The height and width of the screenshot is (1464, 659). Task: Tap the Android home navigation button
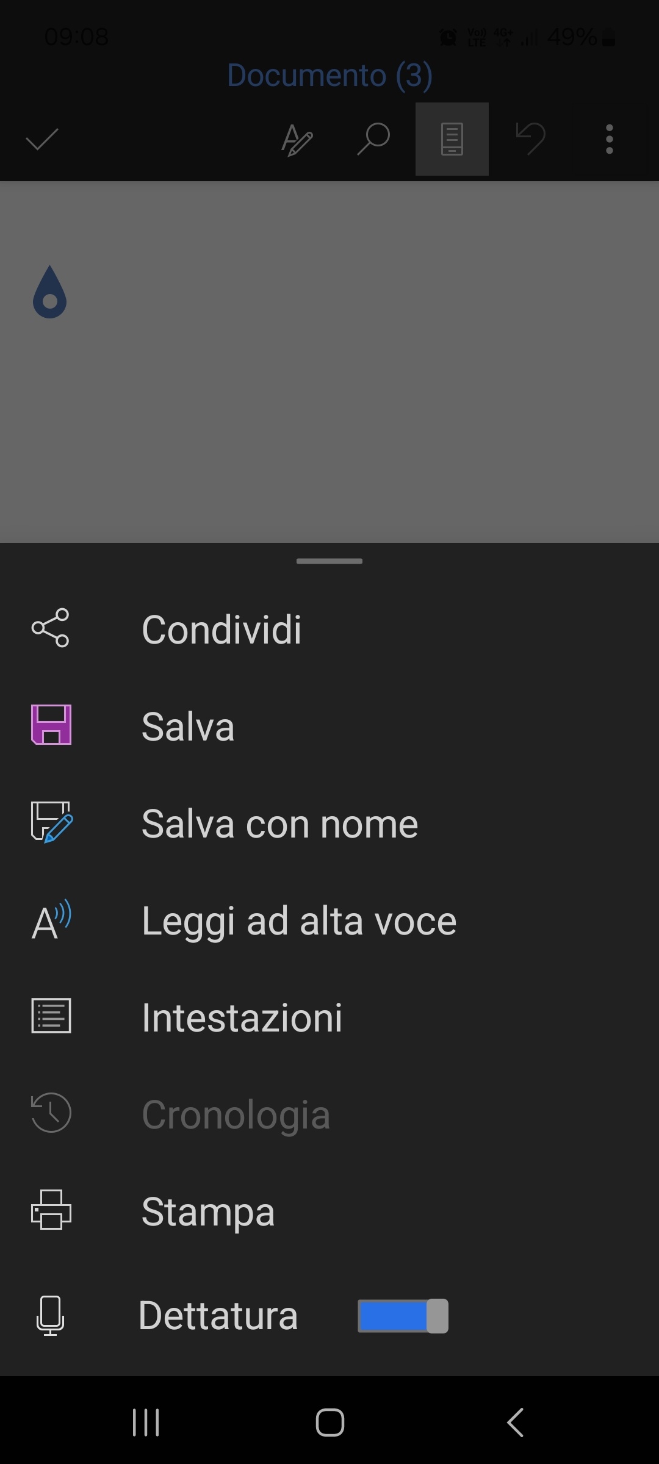point(329,1423)
